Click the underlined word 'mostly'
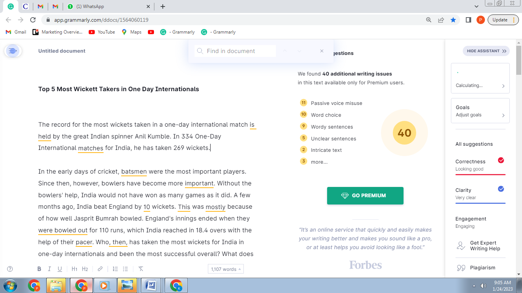The height and width of the screenshot is (293, 522). pos(216,207)
